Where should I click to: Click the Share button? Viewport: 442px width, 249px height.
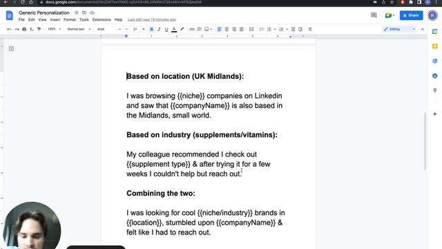[412, 15]
